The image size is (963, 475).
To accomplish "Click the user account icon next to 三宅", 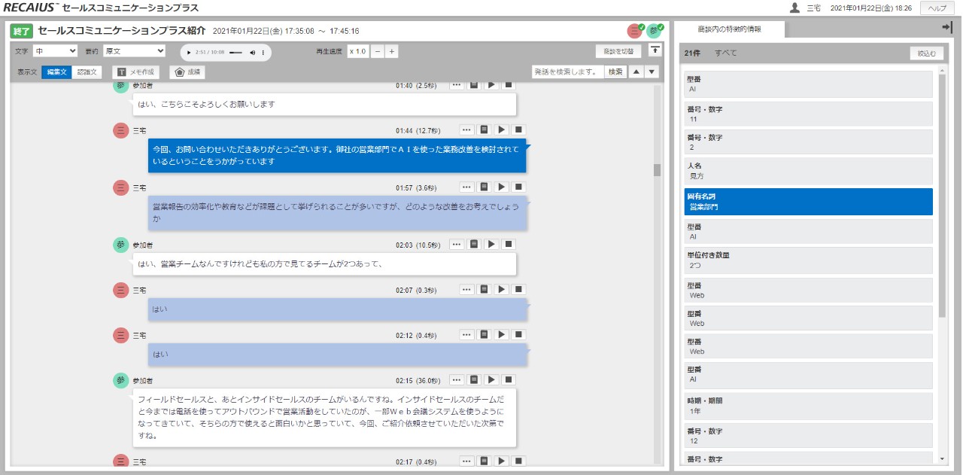I will 794,8.
